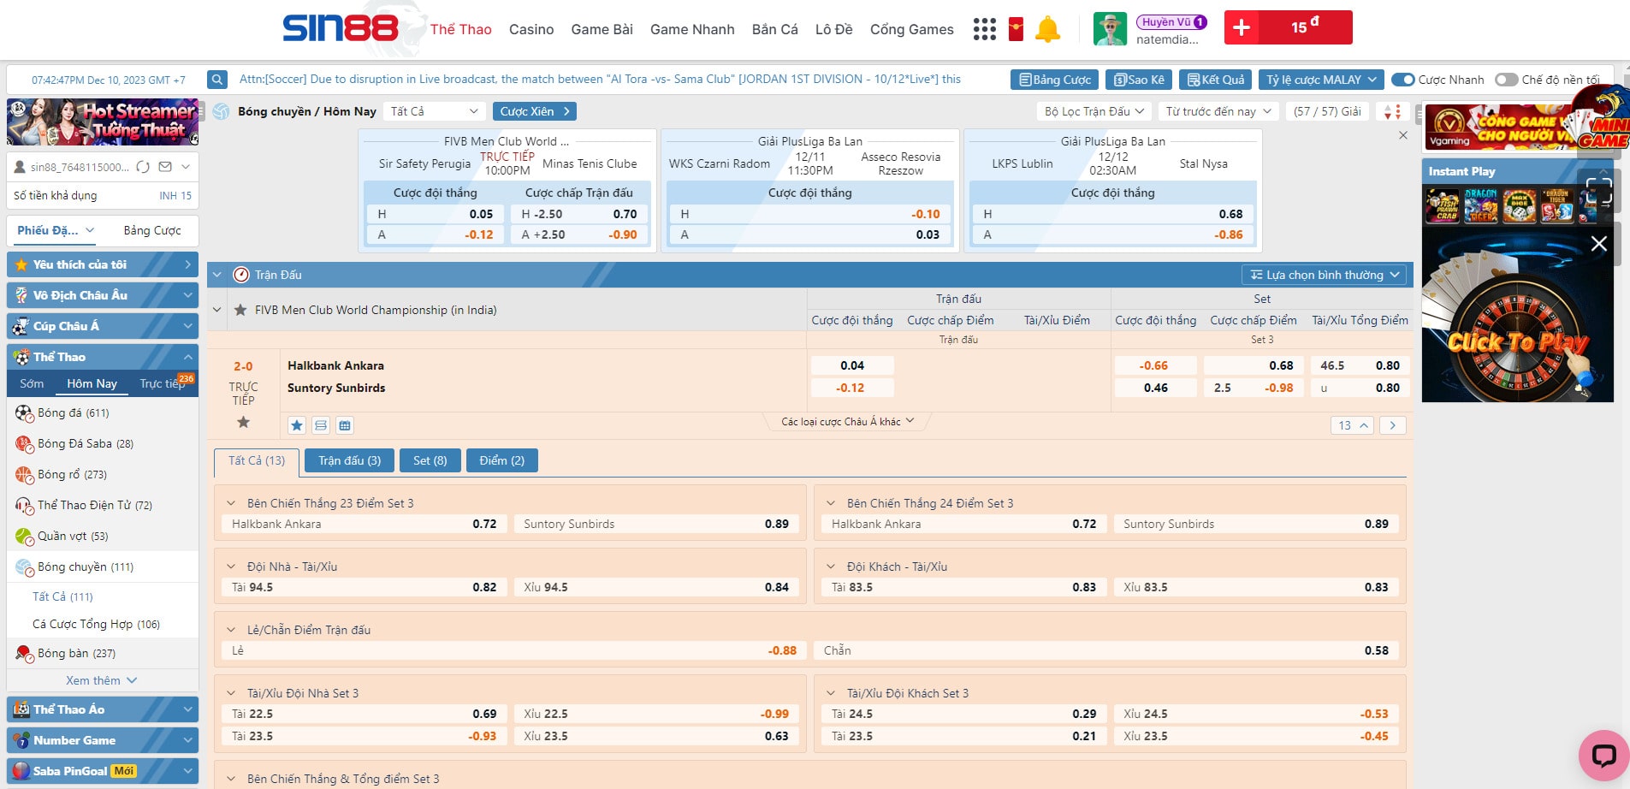
Task: Open the live chat bubble icon
Action: click(1603, 755)
